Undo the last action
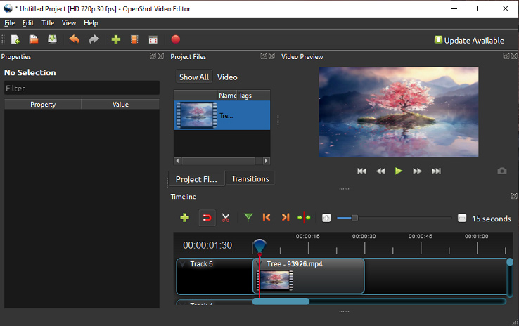The width and height of the screenshot is (519, 326). pos(74,39)
